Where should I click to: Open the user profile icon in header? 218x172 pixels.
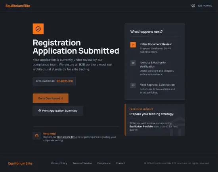pos(193,6)
